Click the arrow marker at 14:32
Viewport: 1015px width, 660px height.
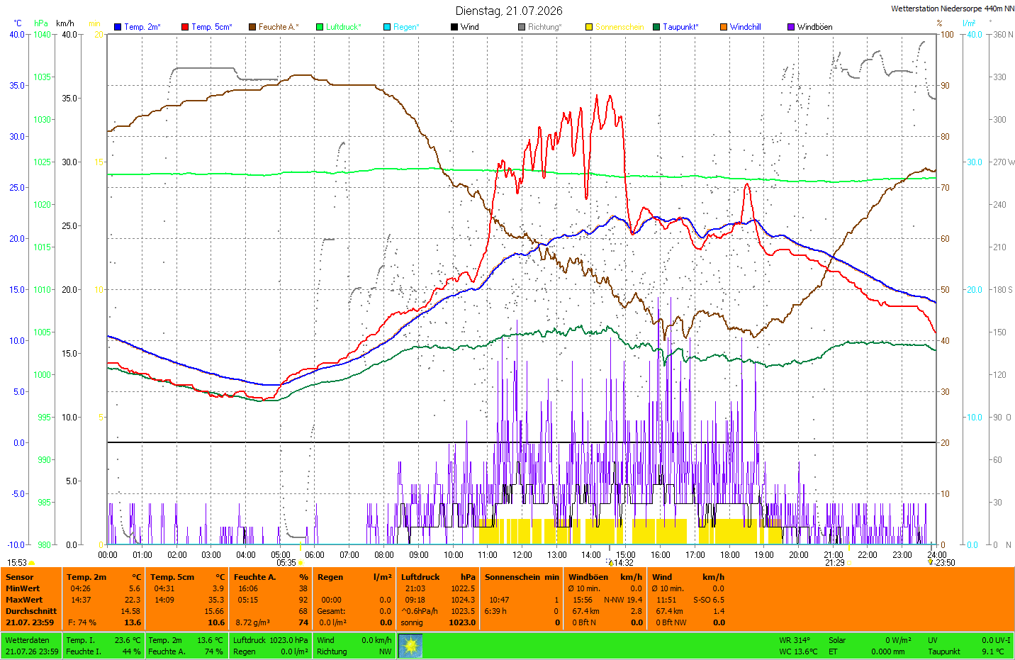[x=610, y=563]
